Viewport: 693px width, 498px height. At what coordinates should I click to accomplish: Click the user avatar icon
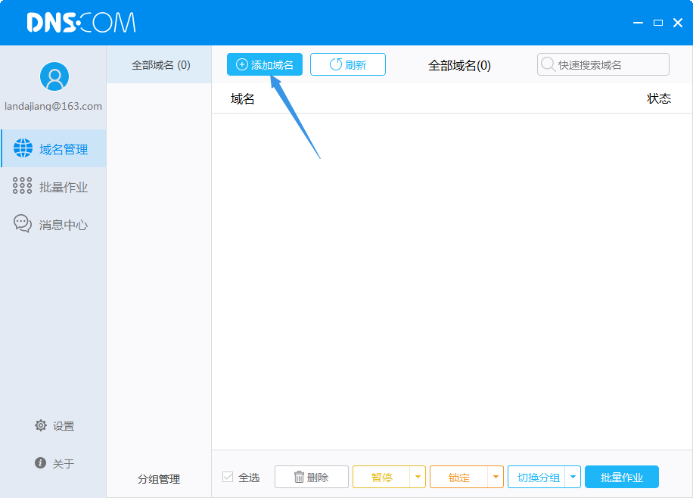point(54,76)
